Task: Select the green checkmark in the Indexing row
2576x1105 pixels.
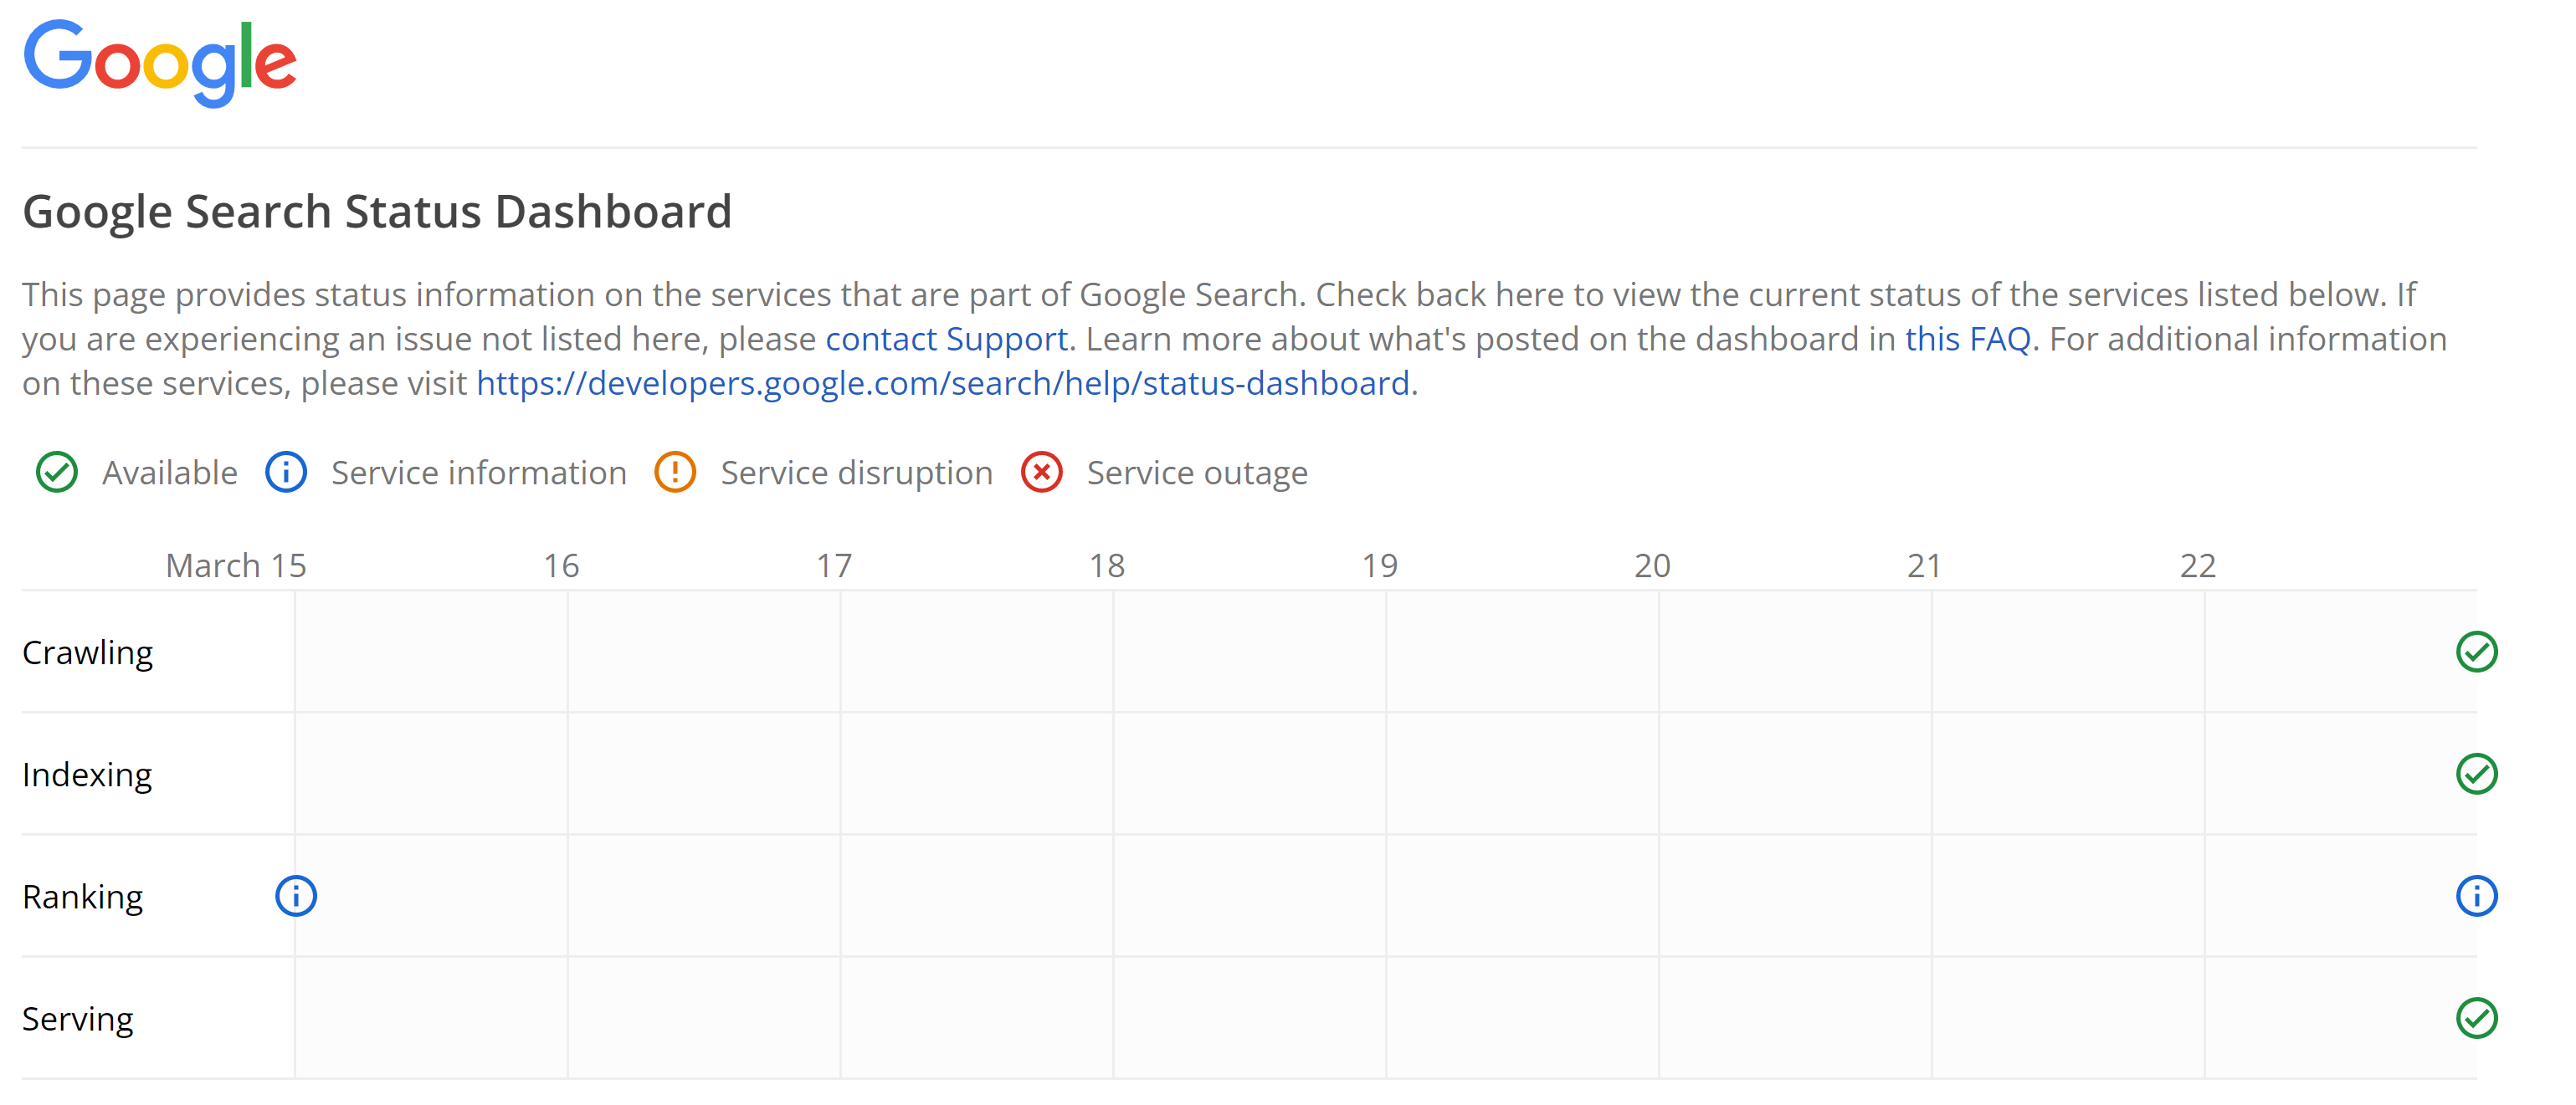Action: [x=2476, y=773]
